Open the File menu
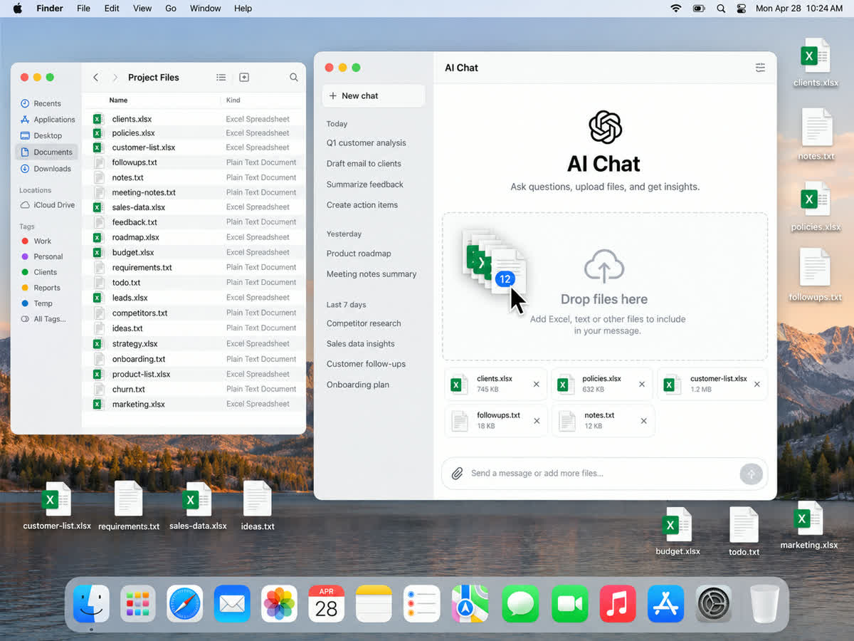This screenshot has height=641, width=854. click(x=83, y=9)
